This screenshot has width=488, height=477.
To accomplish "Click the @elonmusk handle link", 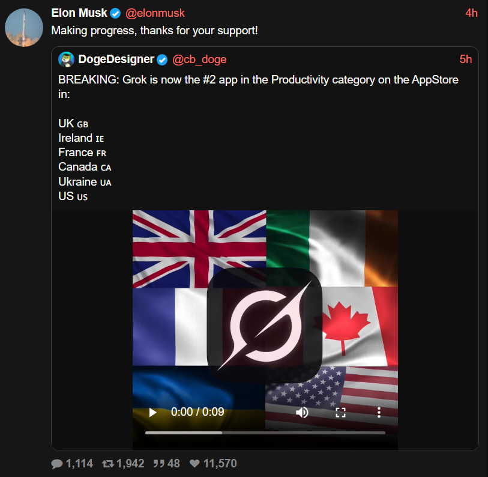I will pyautogui.click(x=155, y=13).
